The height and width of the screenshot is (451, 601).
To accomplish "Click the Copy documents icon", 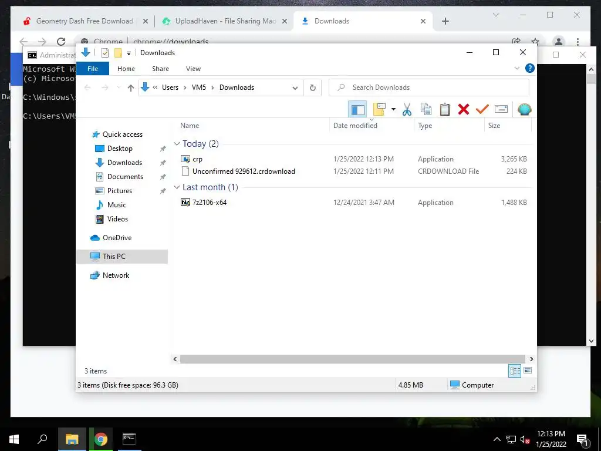I will pyautogui.click(x=426, y=109).
